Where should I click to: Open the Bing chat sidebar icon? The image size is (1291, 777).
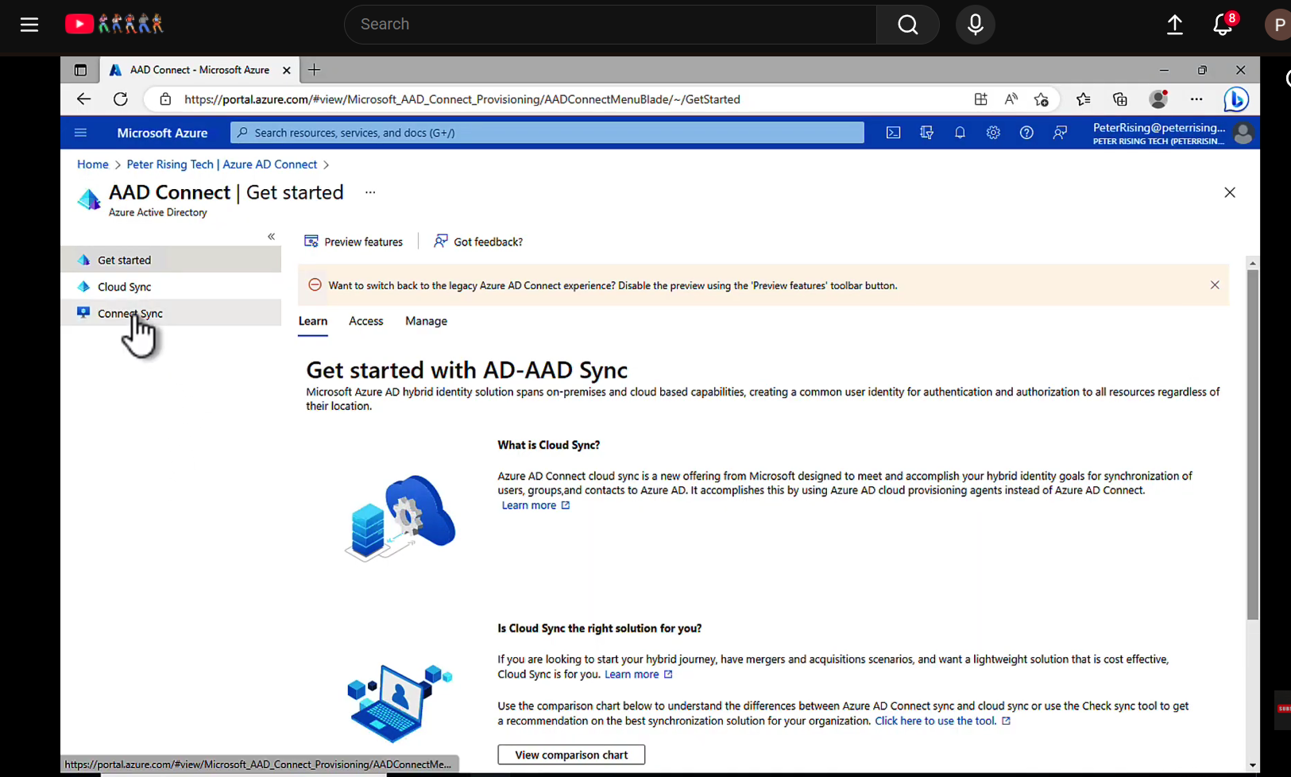point(1236,99)
